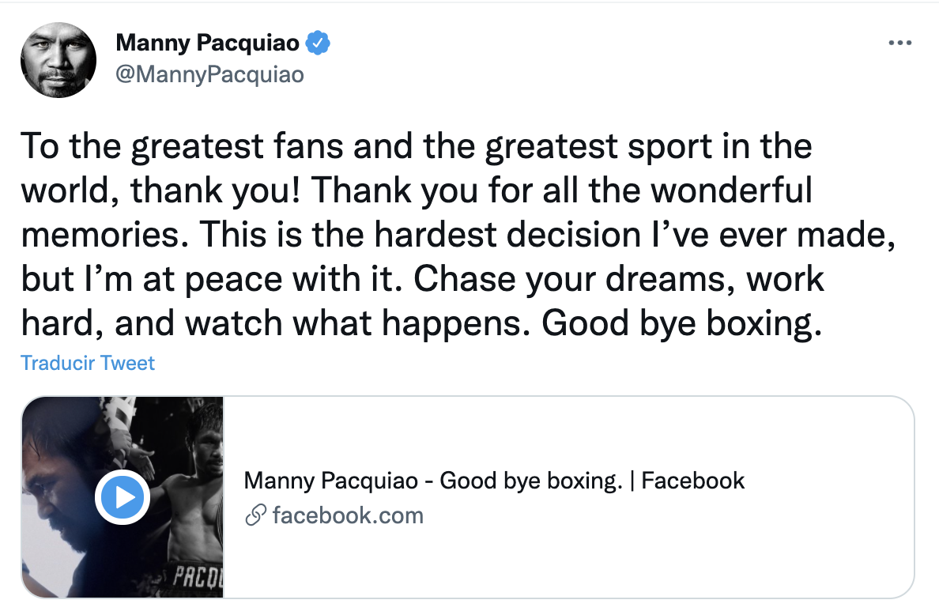This screenshot has height=615, width=939.
Task: Click the chain link icon beside facebook.com
Action: click(255, 516)
